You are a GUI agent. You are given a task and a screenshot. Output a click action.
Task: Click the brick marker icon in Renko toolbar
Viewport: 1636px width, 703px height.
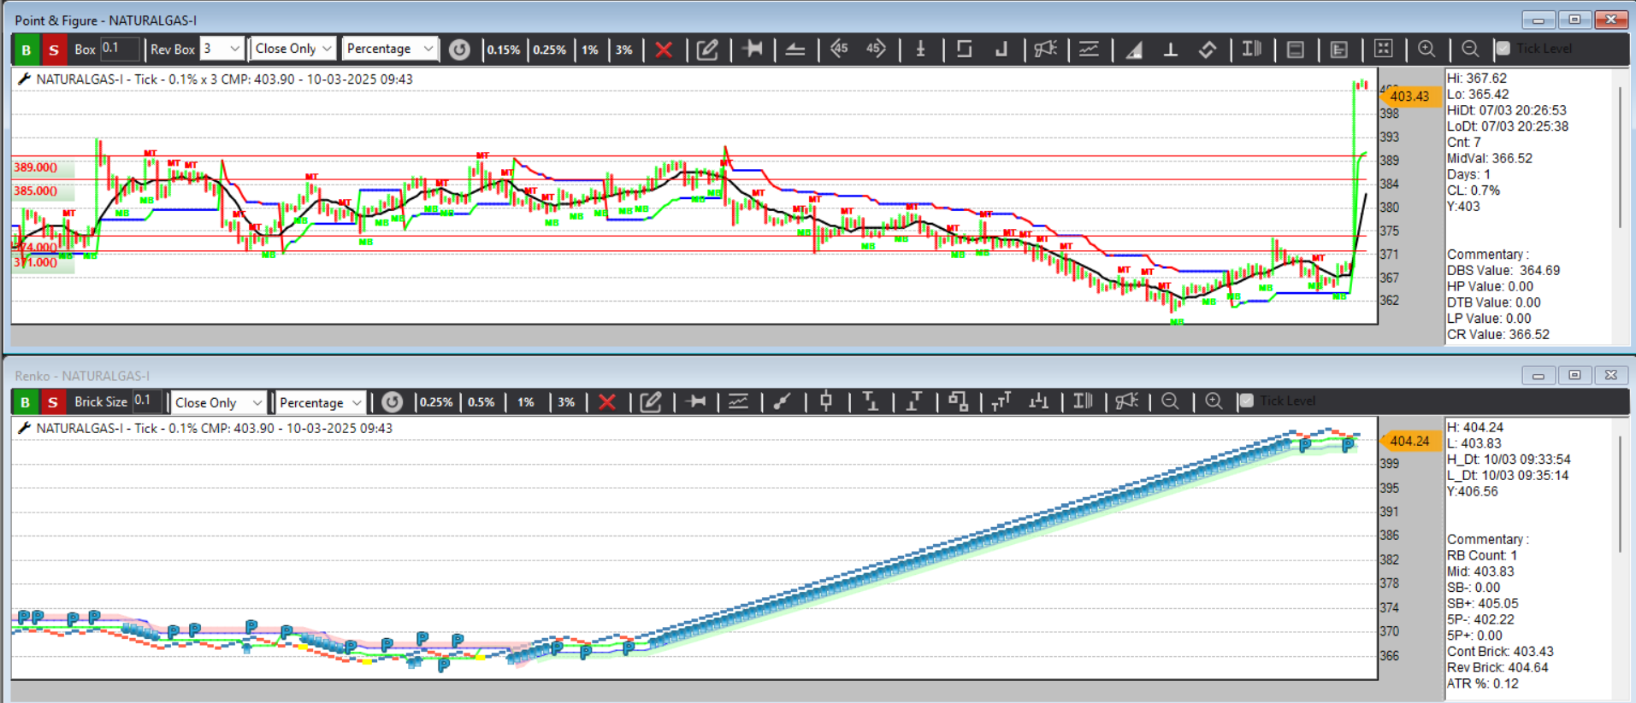point(825,401)
